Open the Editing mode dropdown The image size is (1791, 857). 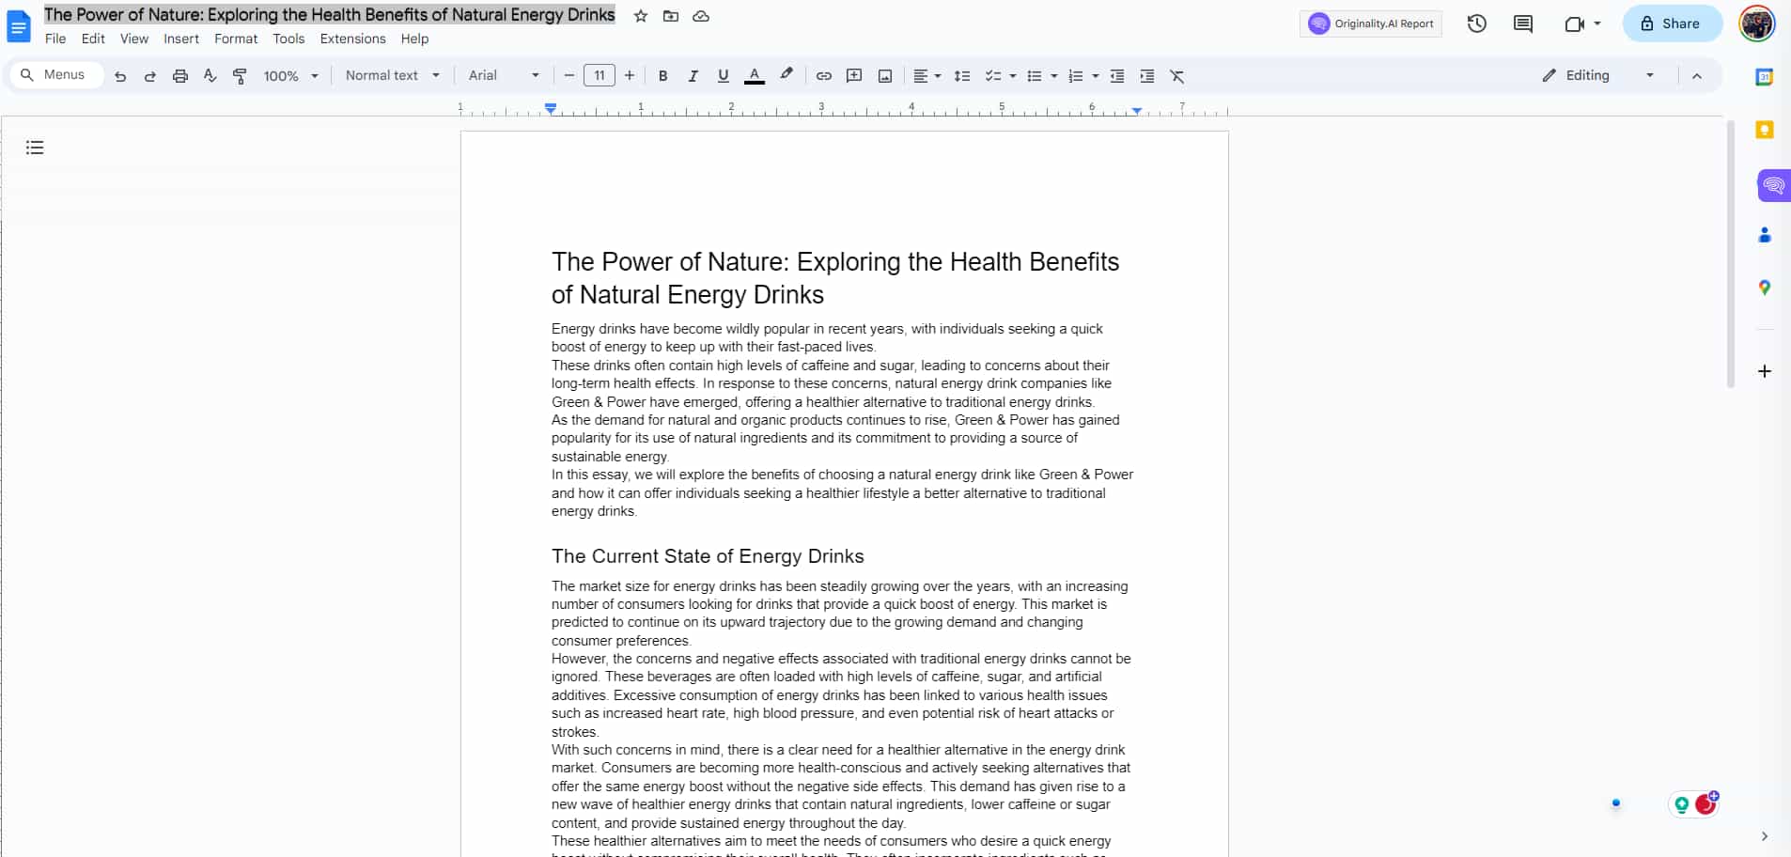click(x=1596, y=75)
